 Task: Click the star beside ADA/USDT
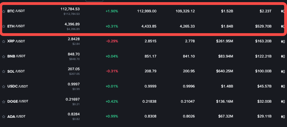4,116
